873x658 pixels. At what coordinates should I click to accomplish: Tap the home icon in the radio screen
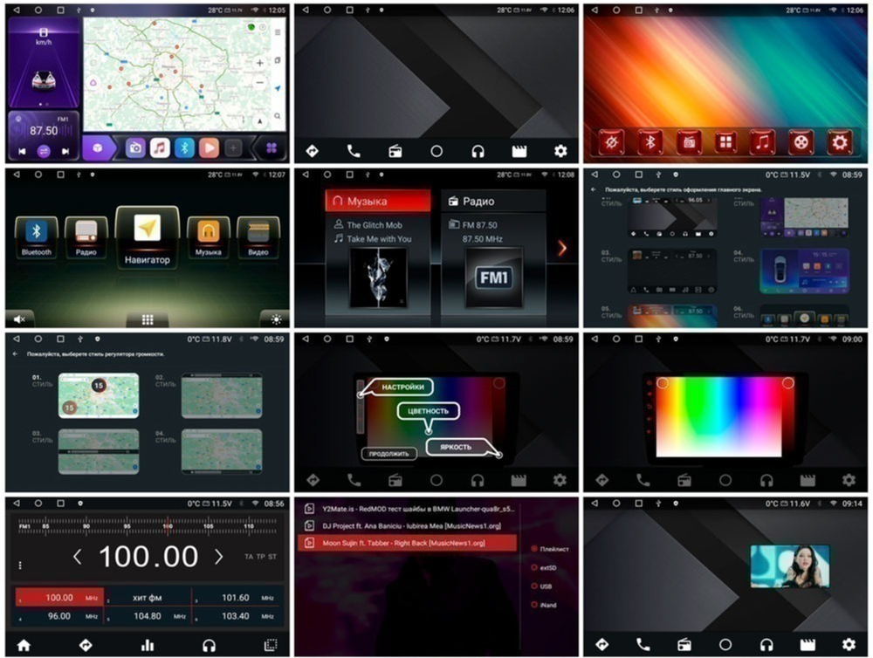(24, 646)
